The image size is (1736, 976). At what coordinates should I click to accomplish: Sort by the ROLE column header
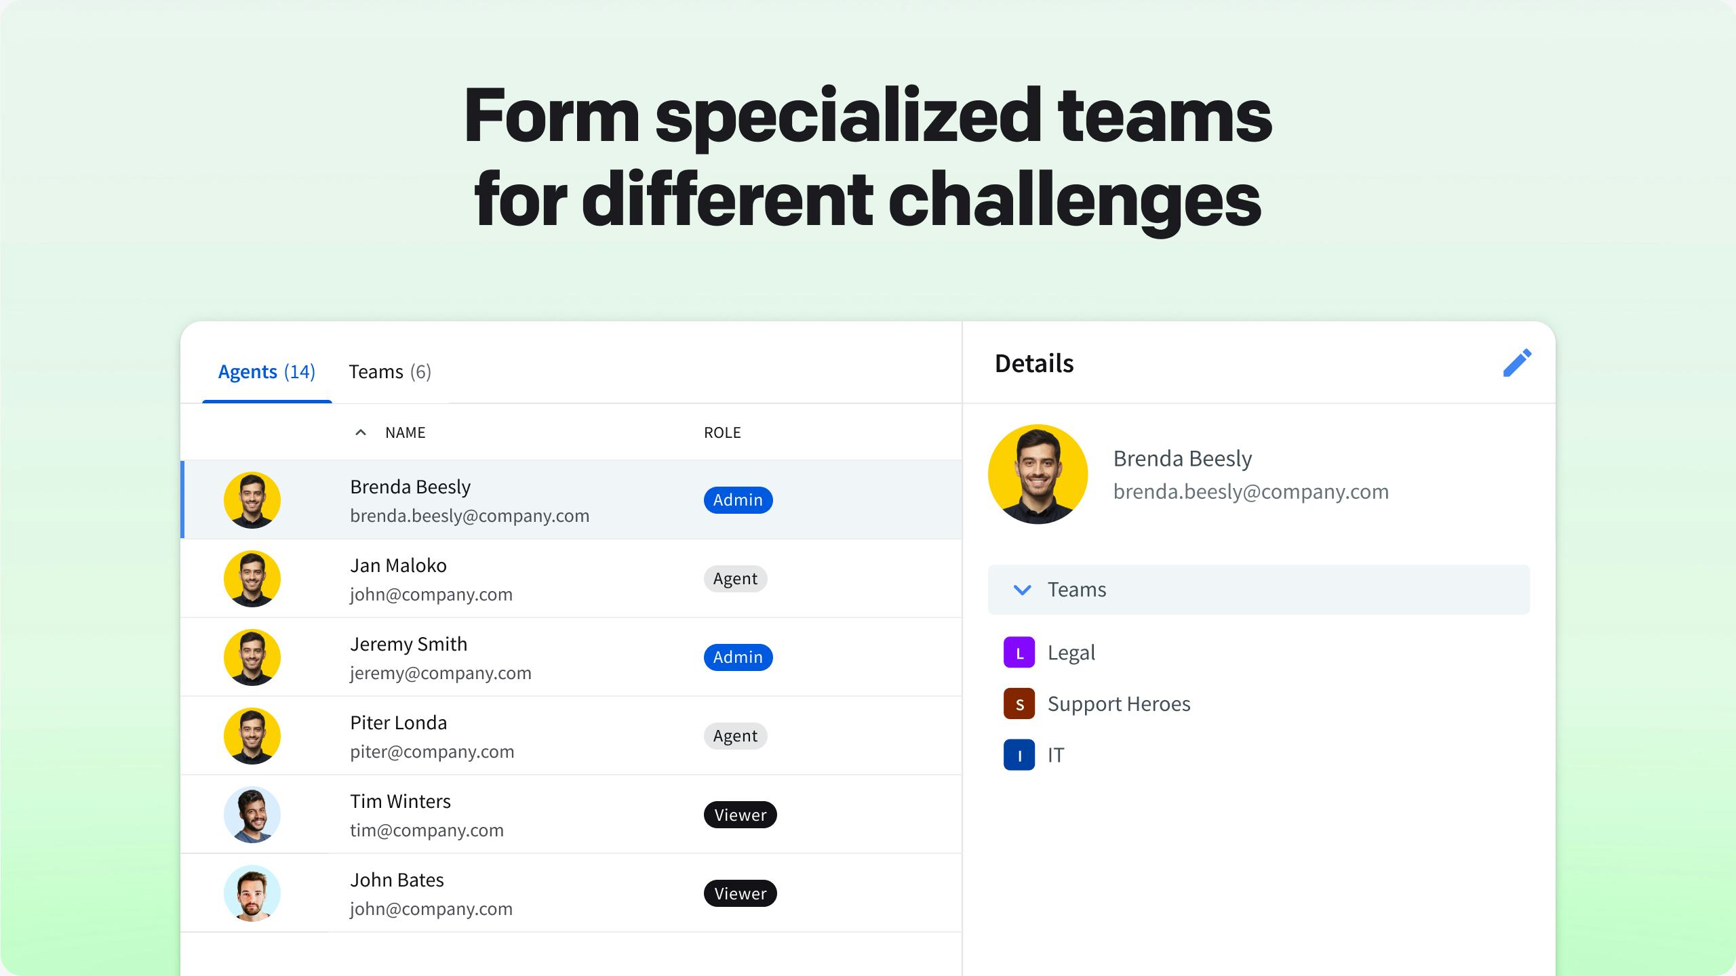(x=722, y=432)
